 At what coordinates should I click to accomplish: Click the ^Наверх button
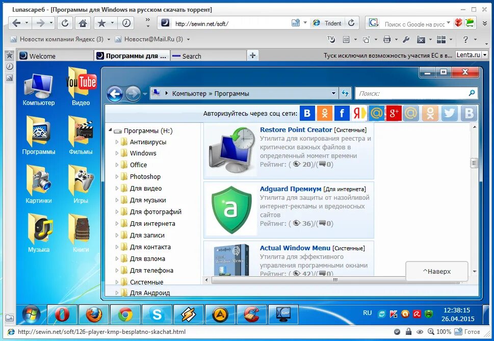(437, 271)
